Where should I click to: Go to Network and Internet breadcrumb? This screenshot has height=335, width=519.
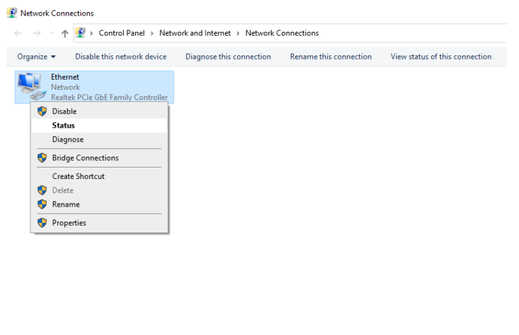[x=195, y=33]
